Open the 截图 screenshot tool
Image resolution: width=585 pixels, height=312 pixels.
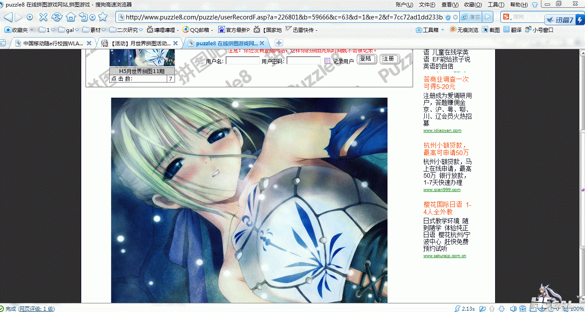[491, 30]
